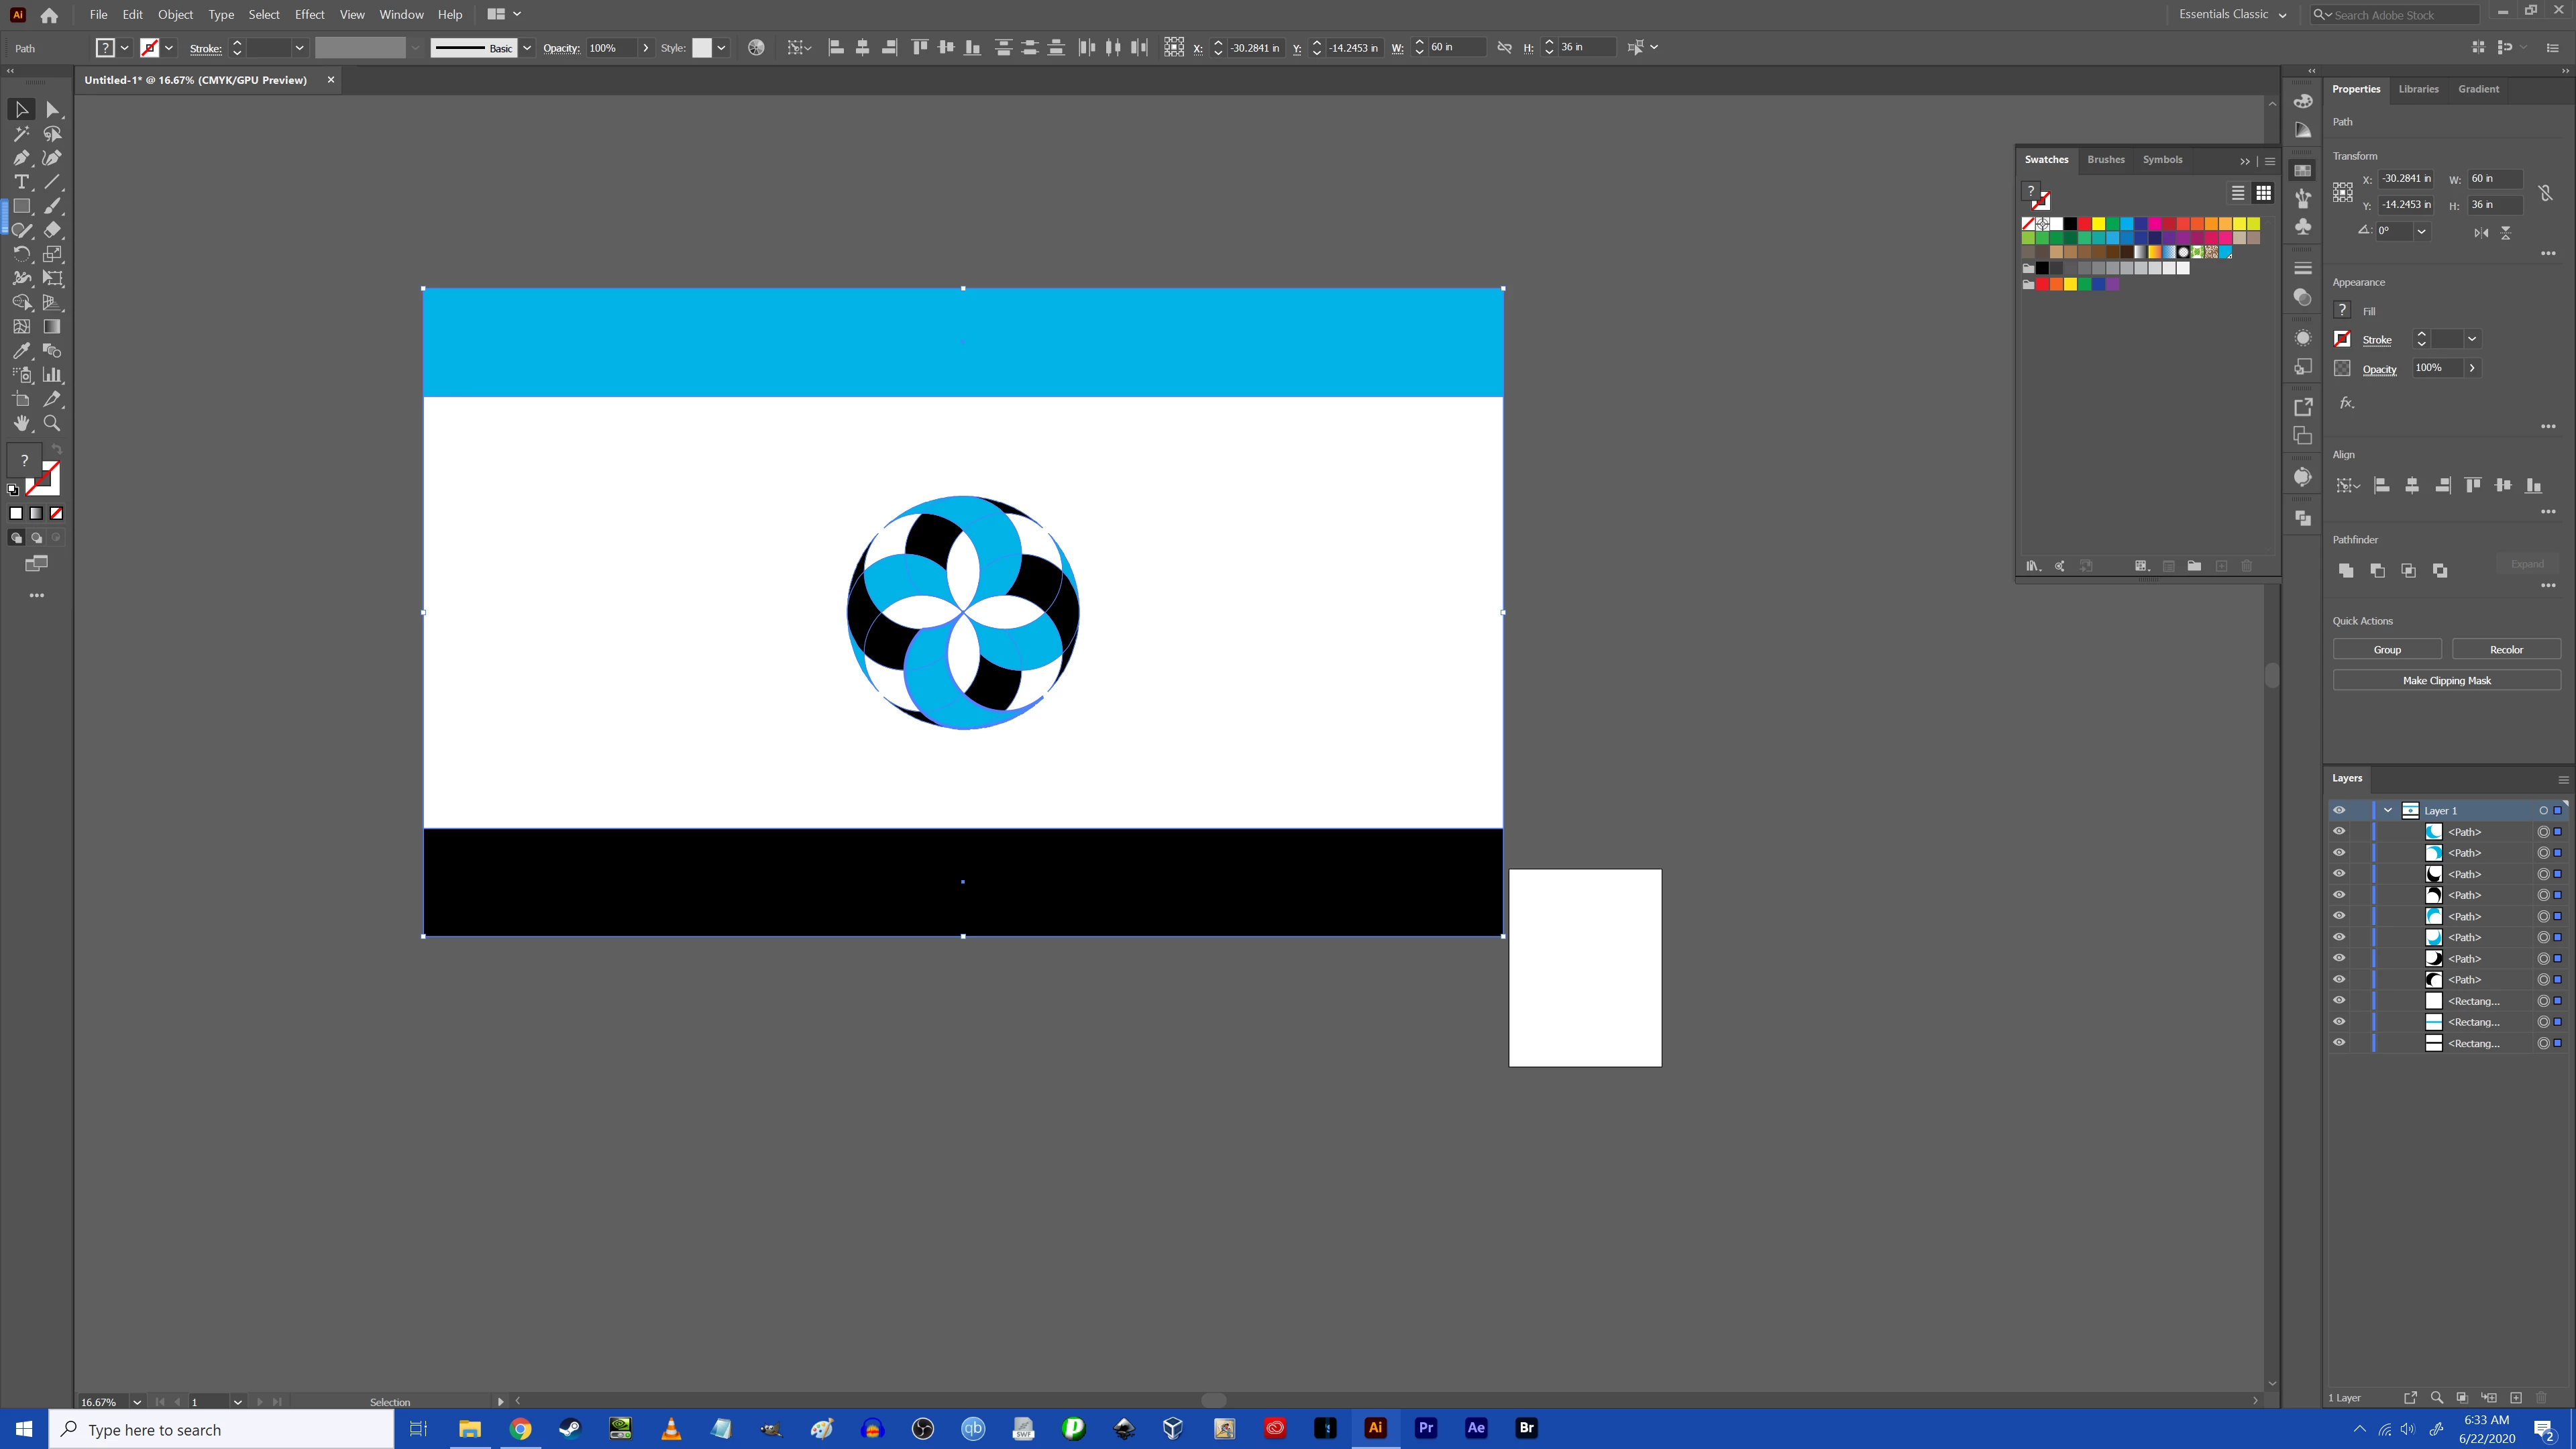Select the Pen tool
The height and width of the screenshot is (1449, 2576).
coord(21,158)
